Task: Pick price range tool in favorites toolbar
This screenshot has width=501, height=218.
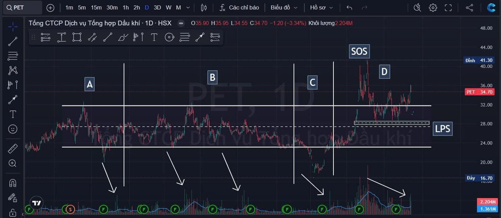Action: [x=61, y=37]
